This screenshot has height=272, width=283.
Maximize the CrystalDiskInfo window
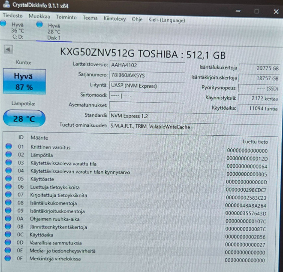257,12
